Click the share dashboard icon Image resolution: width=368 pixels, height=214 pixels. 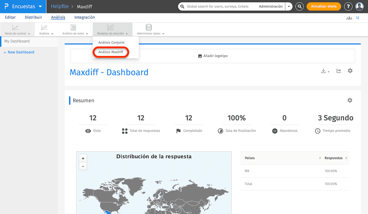[339, 71]
